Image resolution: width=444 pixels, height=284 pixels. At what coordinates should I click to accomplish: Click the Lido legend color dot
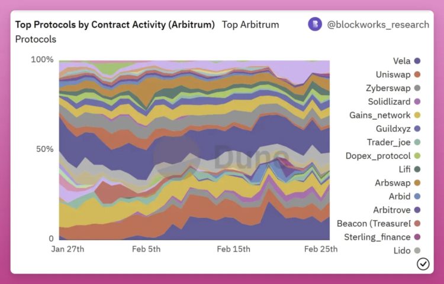pos(417,251)
